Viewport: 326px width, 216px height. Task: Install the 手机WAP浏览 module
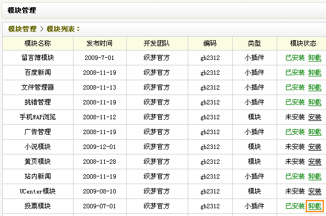pyautogui.click(x=314, y=117)
